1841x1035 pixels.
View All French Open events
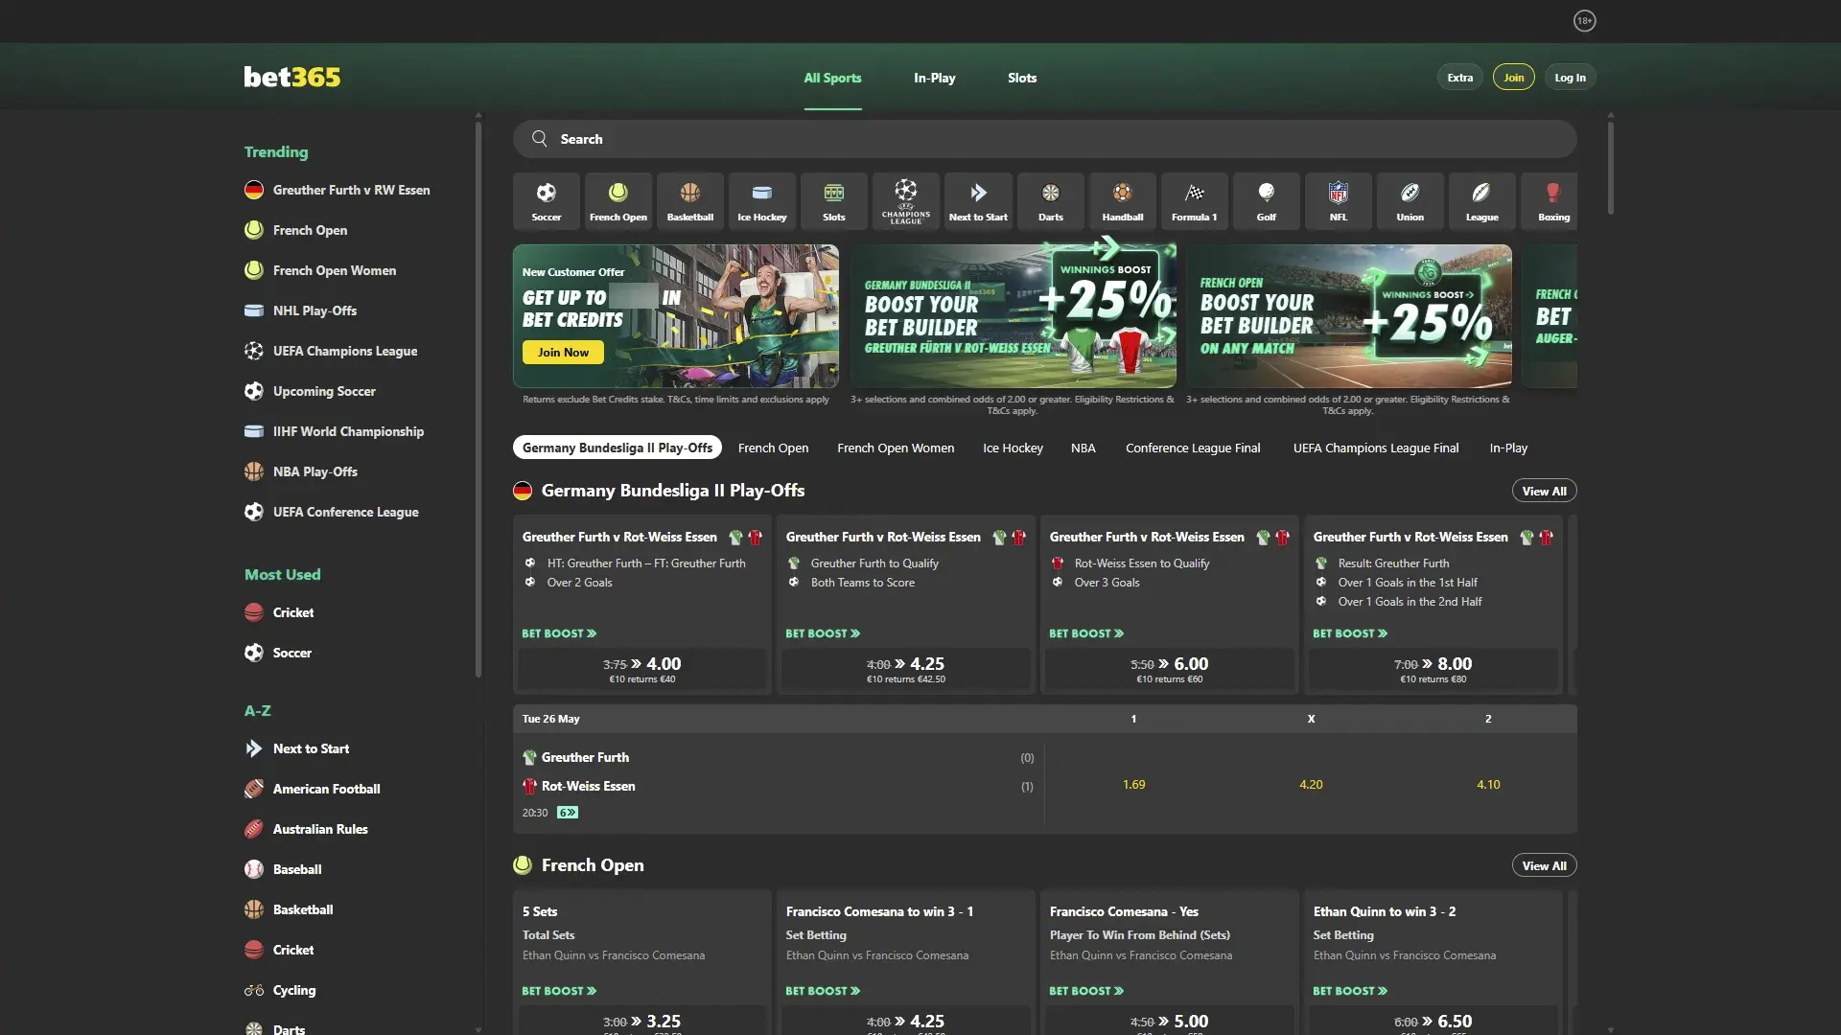(1544, 865)
